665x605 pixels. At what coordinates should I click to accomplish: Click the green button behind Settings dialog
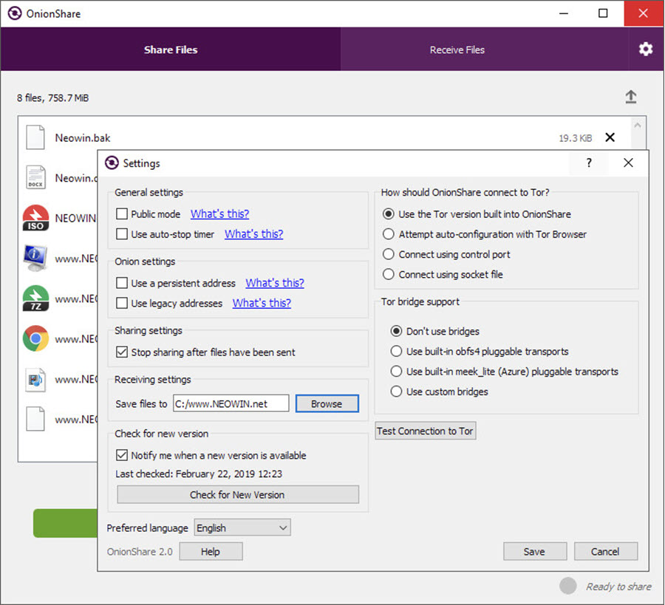coord(65,523)
